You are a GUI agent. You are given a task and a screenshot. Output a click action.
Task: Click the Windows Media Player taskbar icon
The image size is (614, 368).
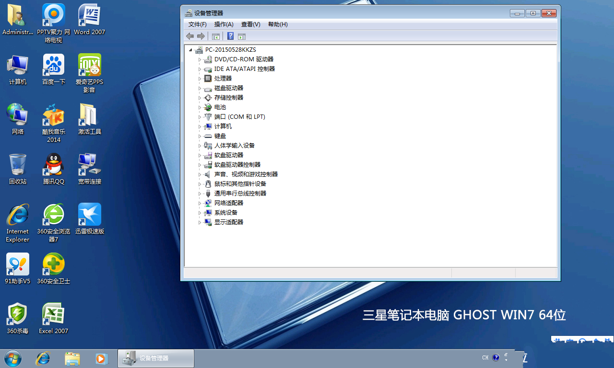click(101, 358)
